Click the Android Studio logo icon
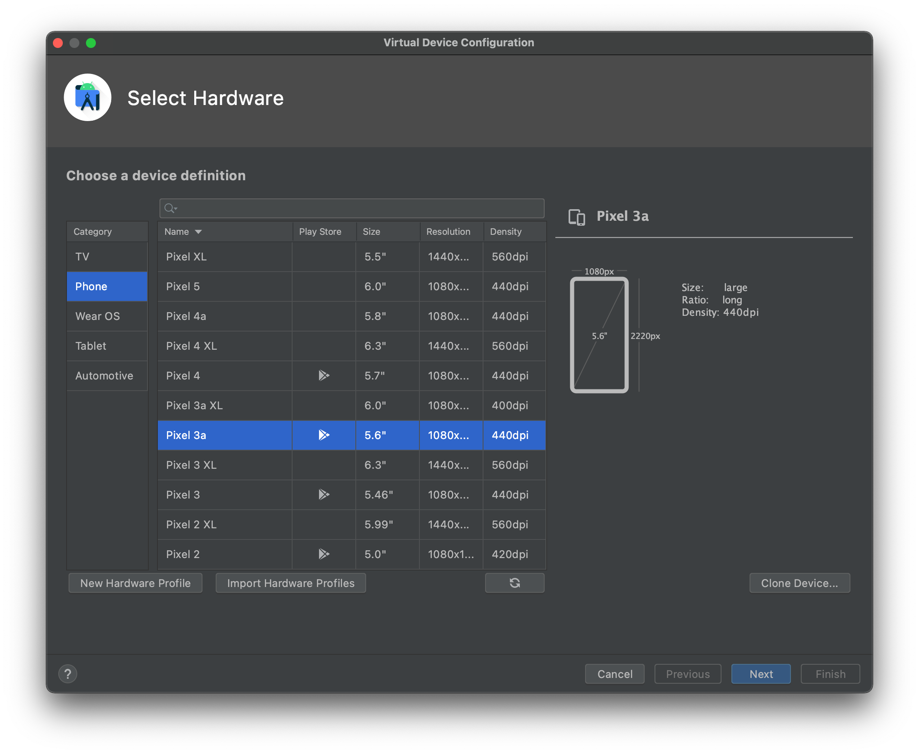919x754 pixels. click(88, 98)
